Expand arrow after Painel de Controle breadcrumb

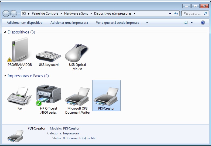pos(61,13)
